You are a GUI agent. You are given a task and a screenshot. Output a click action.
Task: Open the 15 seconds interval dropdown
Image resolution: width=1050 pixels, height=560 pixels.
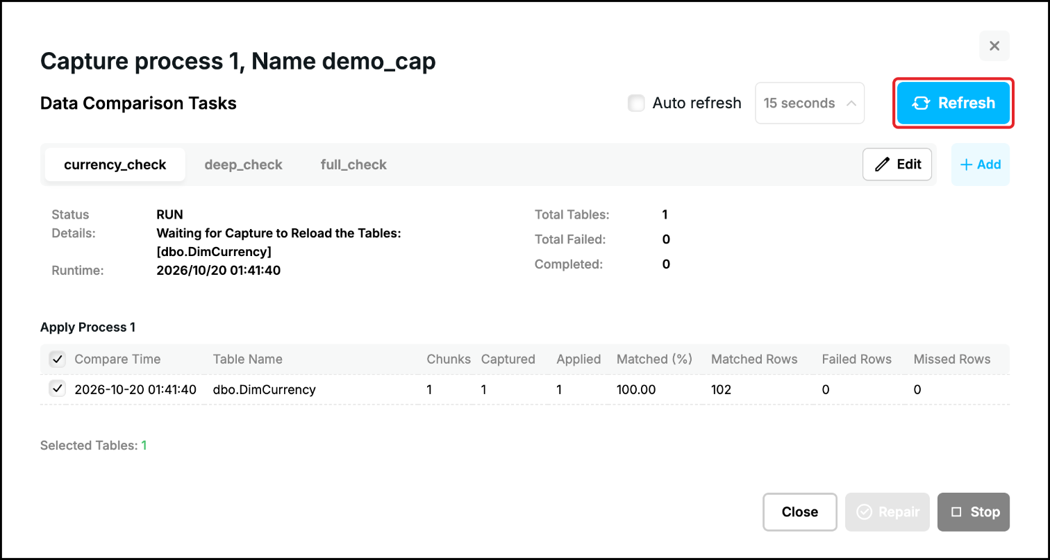809,103
